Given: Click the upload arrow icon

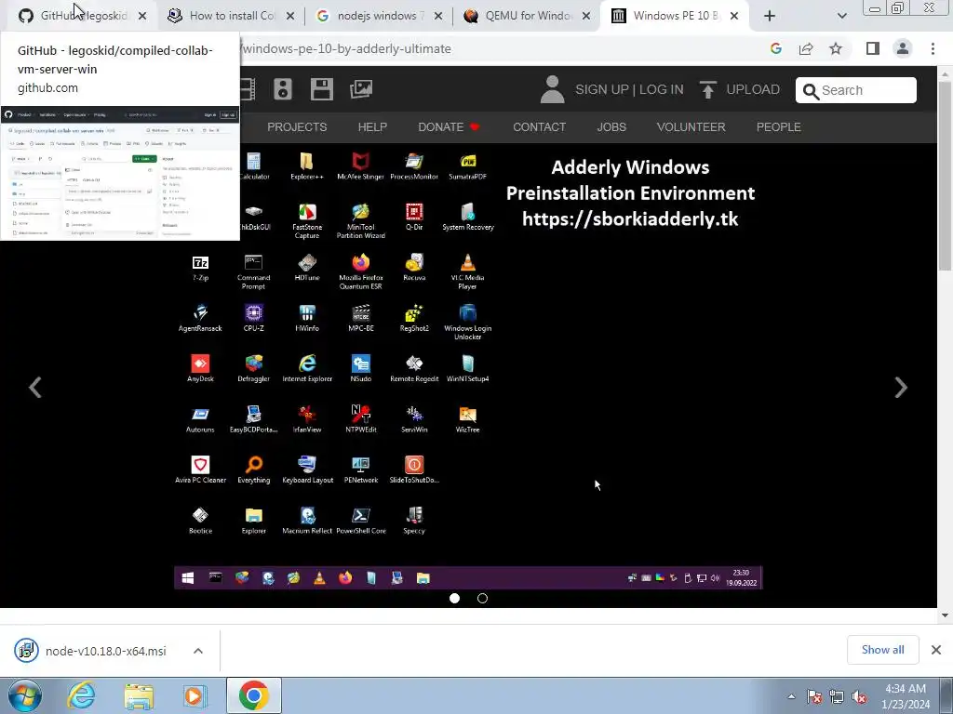Looking at the screenshot, I should tap(707, 90).
